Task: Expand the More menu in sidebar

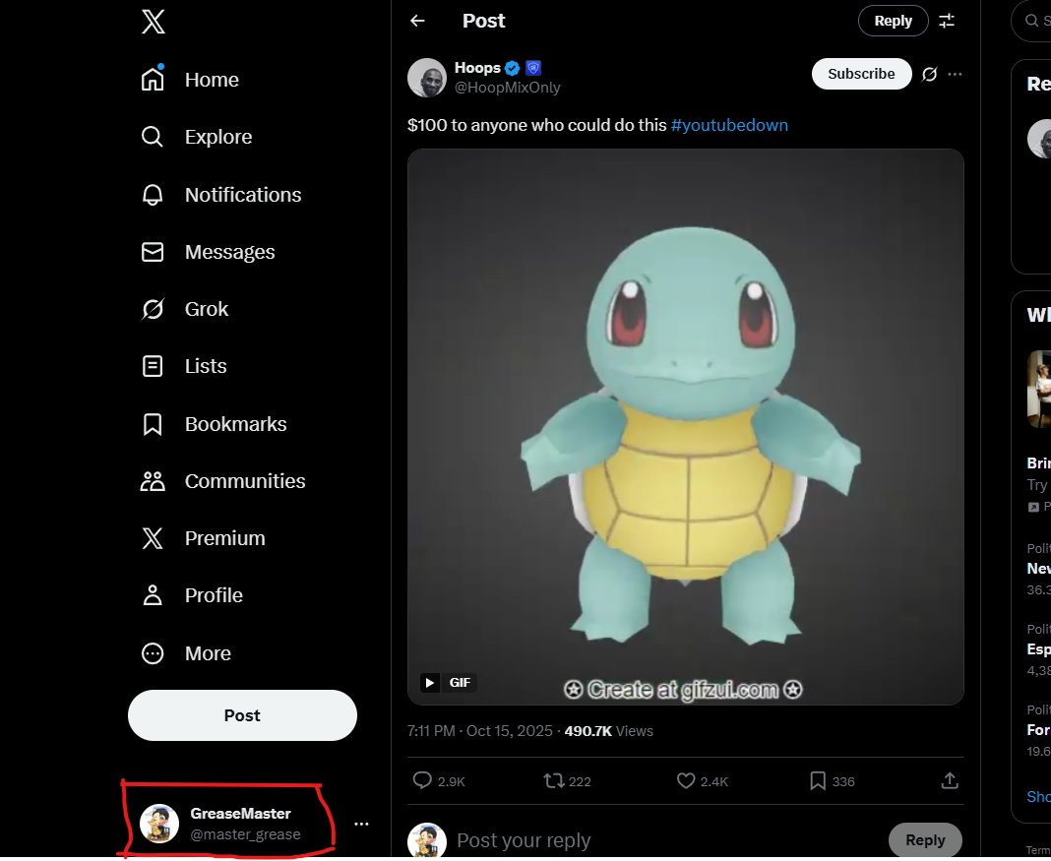Action: point(186,653)
